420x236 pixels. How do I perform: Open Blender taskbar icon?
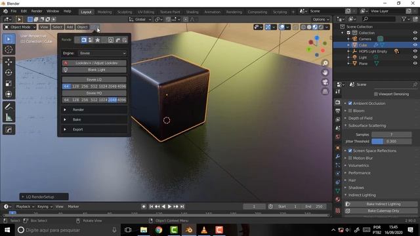[189, 230]
